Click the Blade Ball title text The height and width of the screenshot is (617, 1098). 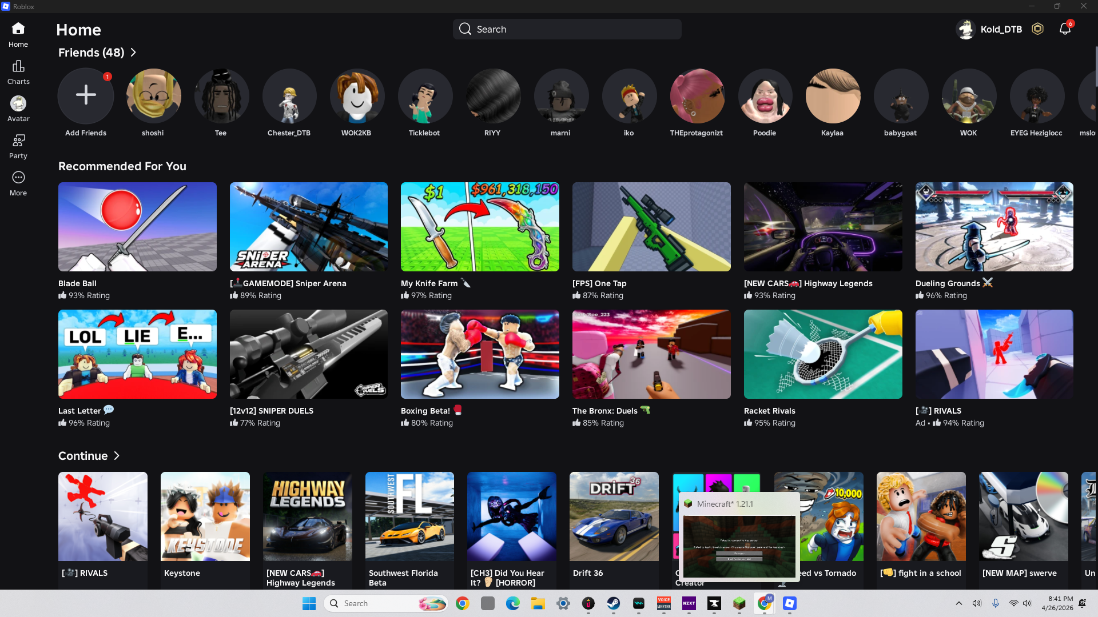[77, 283]
